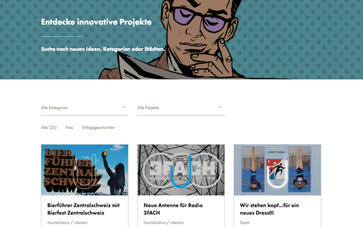The width and height of the screenshot is (363, 227).
Task: Click the Wir stehen kopf project title
Action: pos(269,209)
